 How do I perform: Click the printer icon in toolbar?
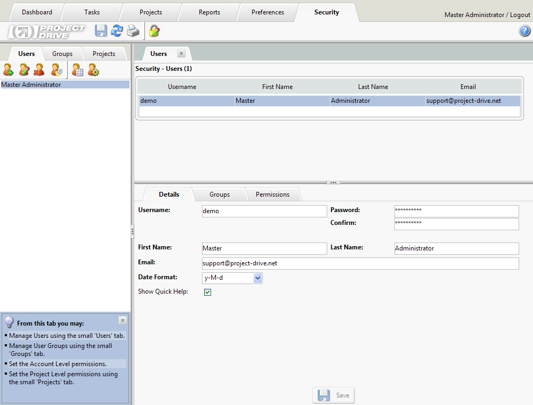(133, 31)
